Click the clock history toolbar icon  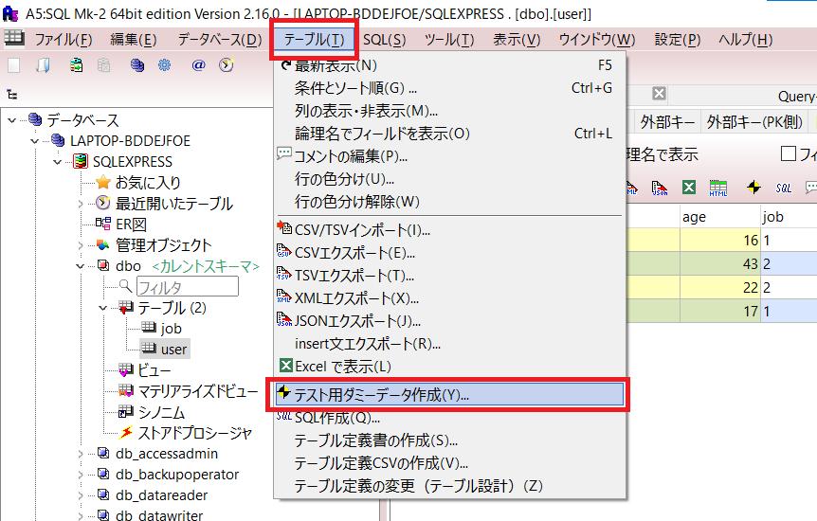click(227, 65)
